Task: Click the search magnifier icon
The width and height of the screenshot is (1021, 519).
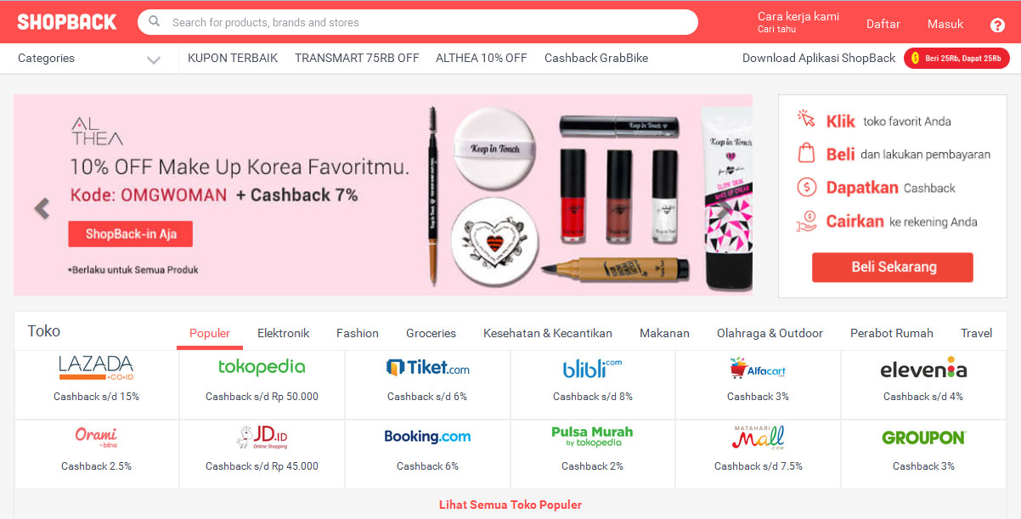Action: coord(155,22)
